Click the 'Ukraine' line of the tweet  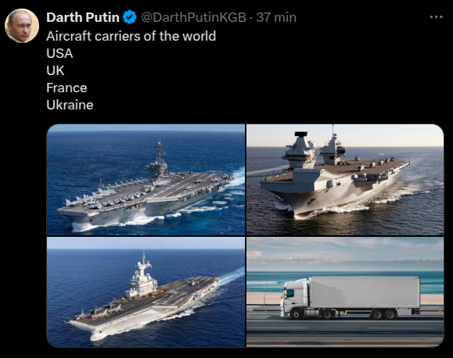coord(70,105)
